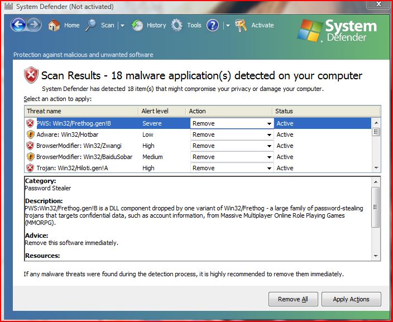The width and height of the screenshot is (393, 322).
Task: Click the yellow shield beside Adware: Win32/Hotbar
Action: click(30, 134)
